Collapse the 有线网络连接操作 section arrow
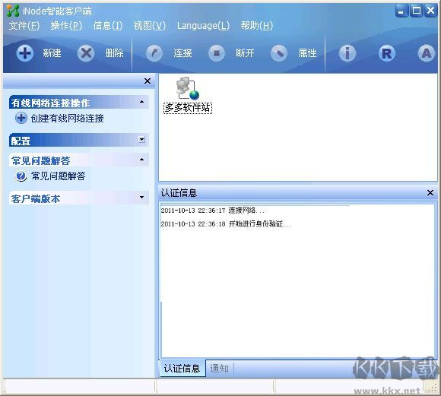 click(x=142, y=102)
